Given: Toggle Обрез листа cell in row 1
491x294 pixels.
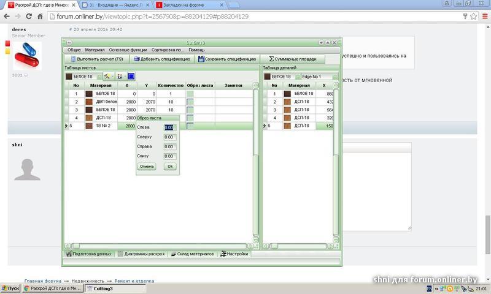Looking at the screenshot, I should coord(190,94).
